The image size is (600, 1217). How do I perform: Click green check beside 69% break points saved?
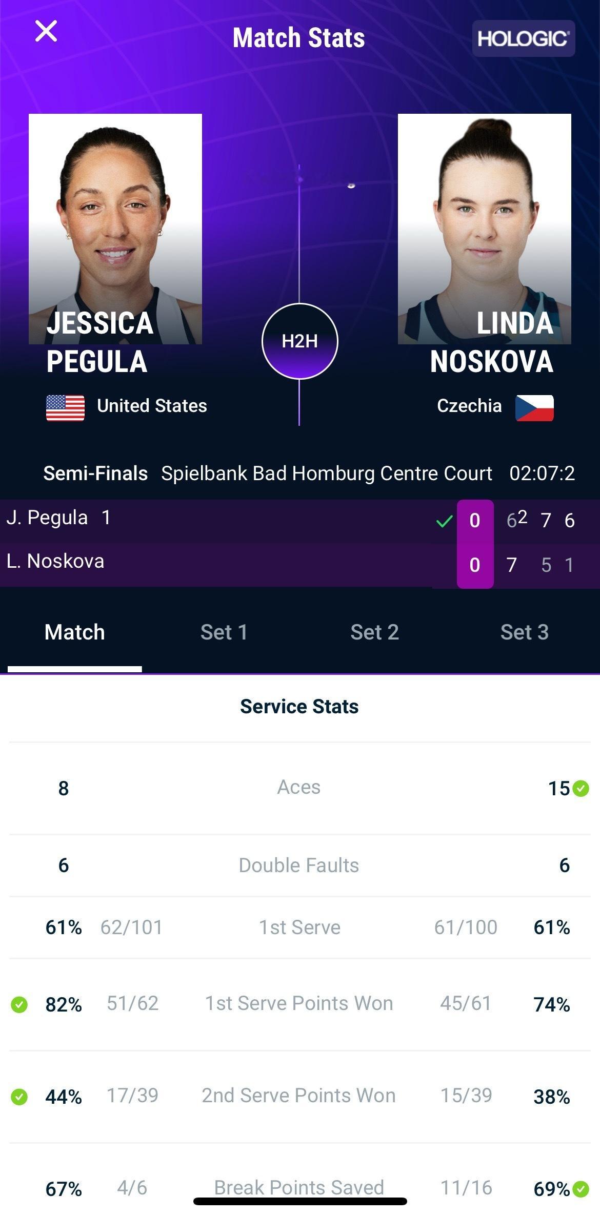581,1189
